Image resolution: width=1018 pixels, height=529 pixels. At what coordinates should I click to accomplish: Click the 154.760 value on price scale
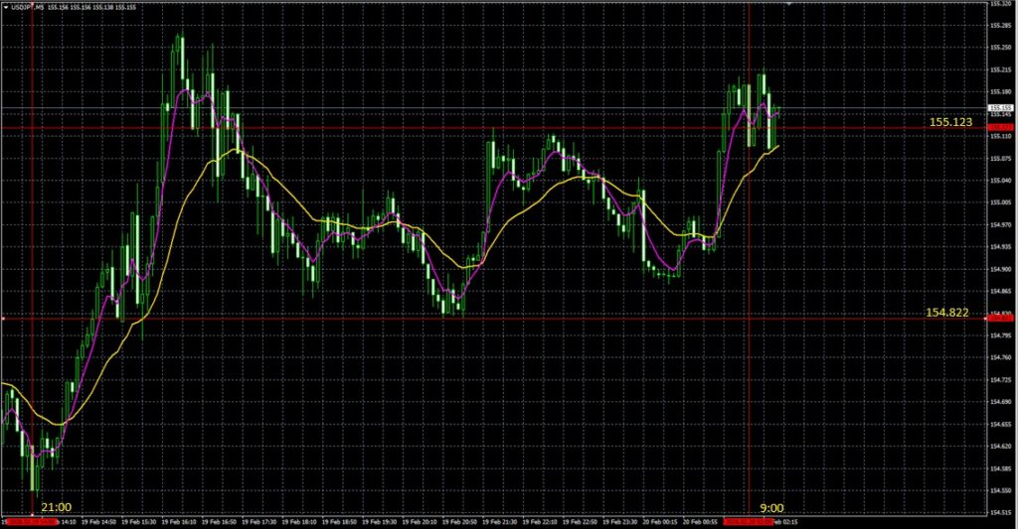click(1000, 358)
